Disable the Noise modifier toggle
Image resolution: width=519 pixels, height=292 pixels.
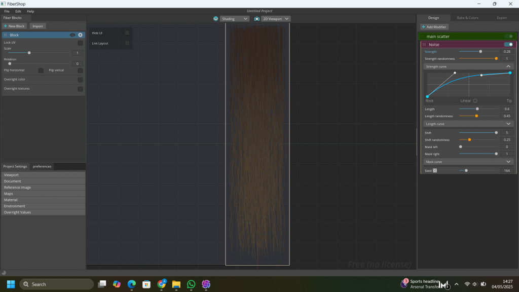508,45
